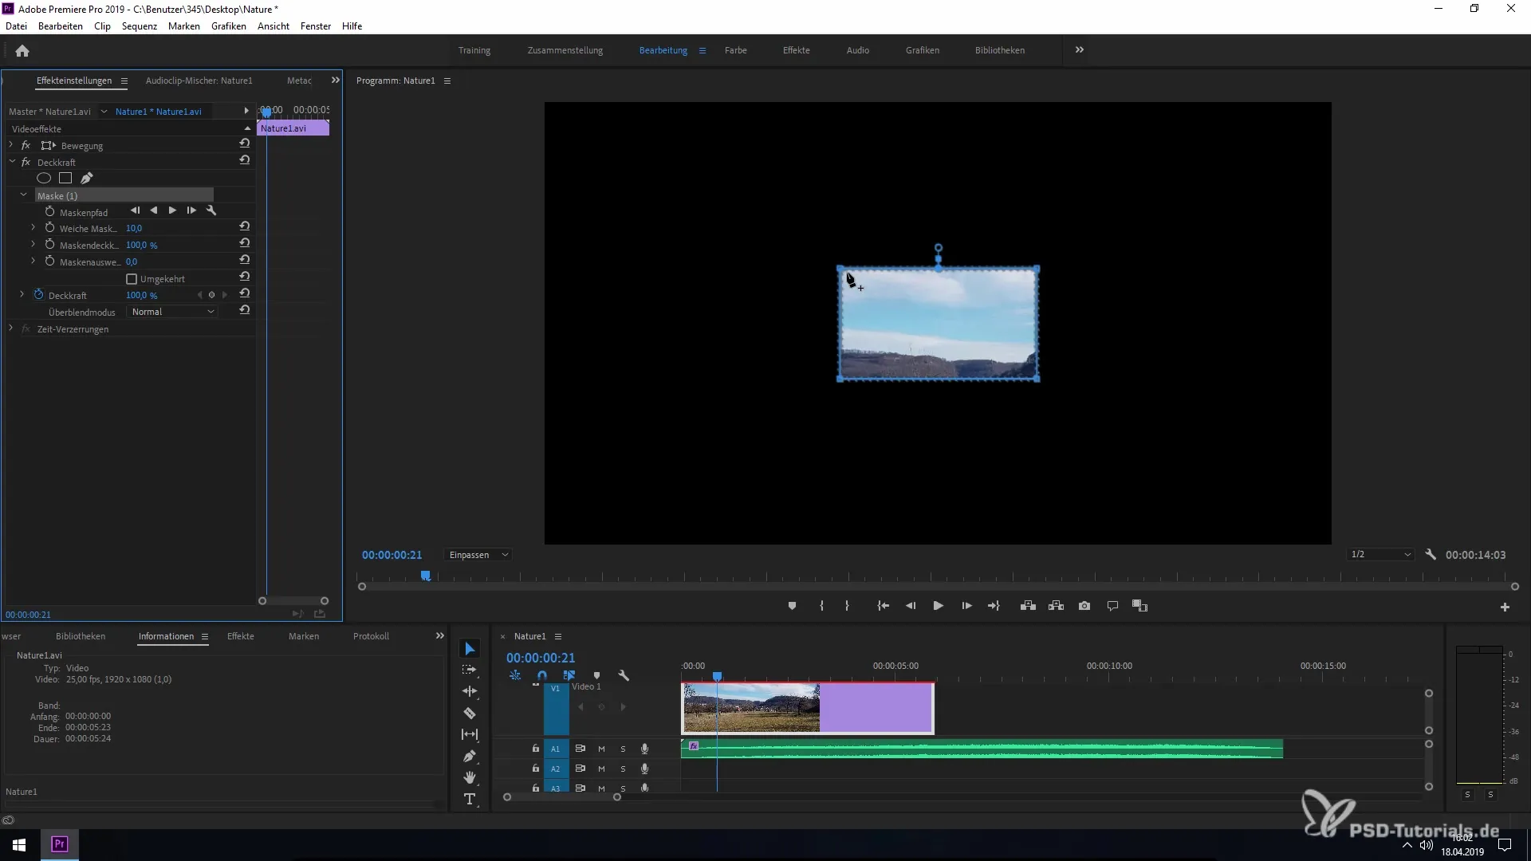Open the 1/2 playback resolution dropdown
This screenshot has height=861, width=1531.
click(x=1381, y=555)
